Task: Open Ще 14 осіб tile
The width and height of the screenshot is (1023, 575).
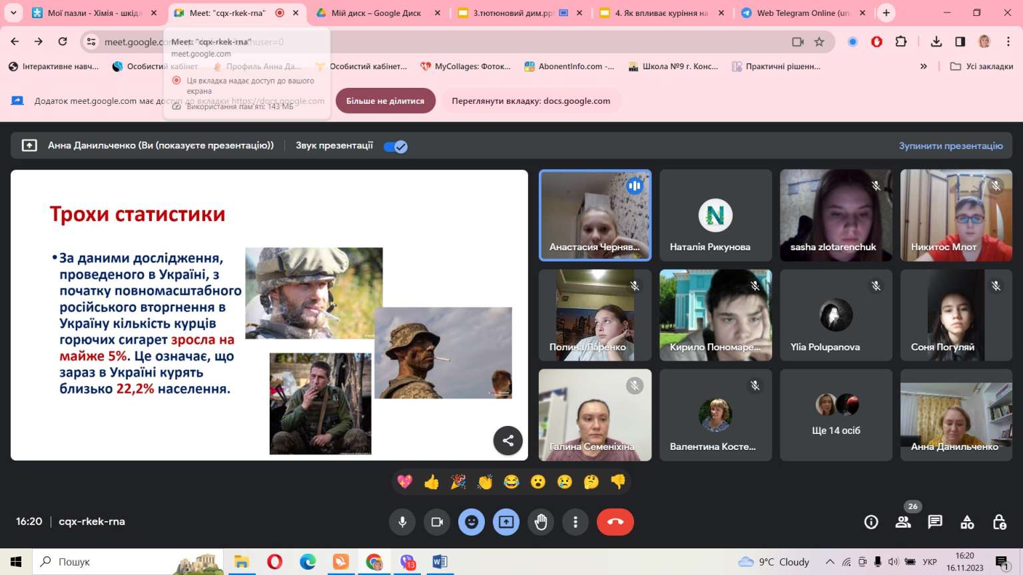Action: (836, 415)
